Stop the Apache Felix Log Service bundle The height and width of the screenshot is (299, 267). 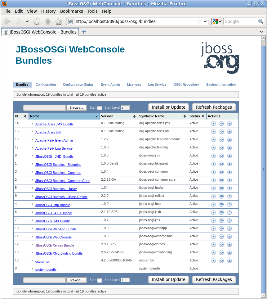coord(213,148)
